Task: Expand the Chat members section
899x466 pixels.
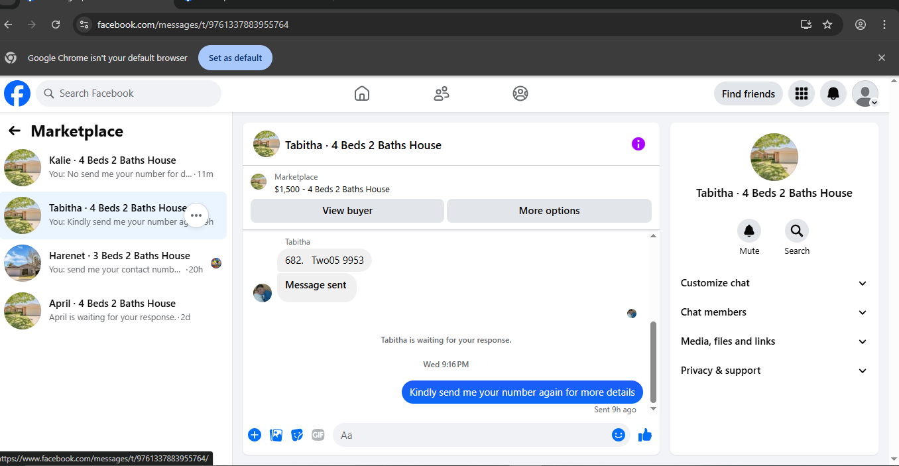Action: coord(774,312)
